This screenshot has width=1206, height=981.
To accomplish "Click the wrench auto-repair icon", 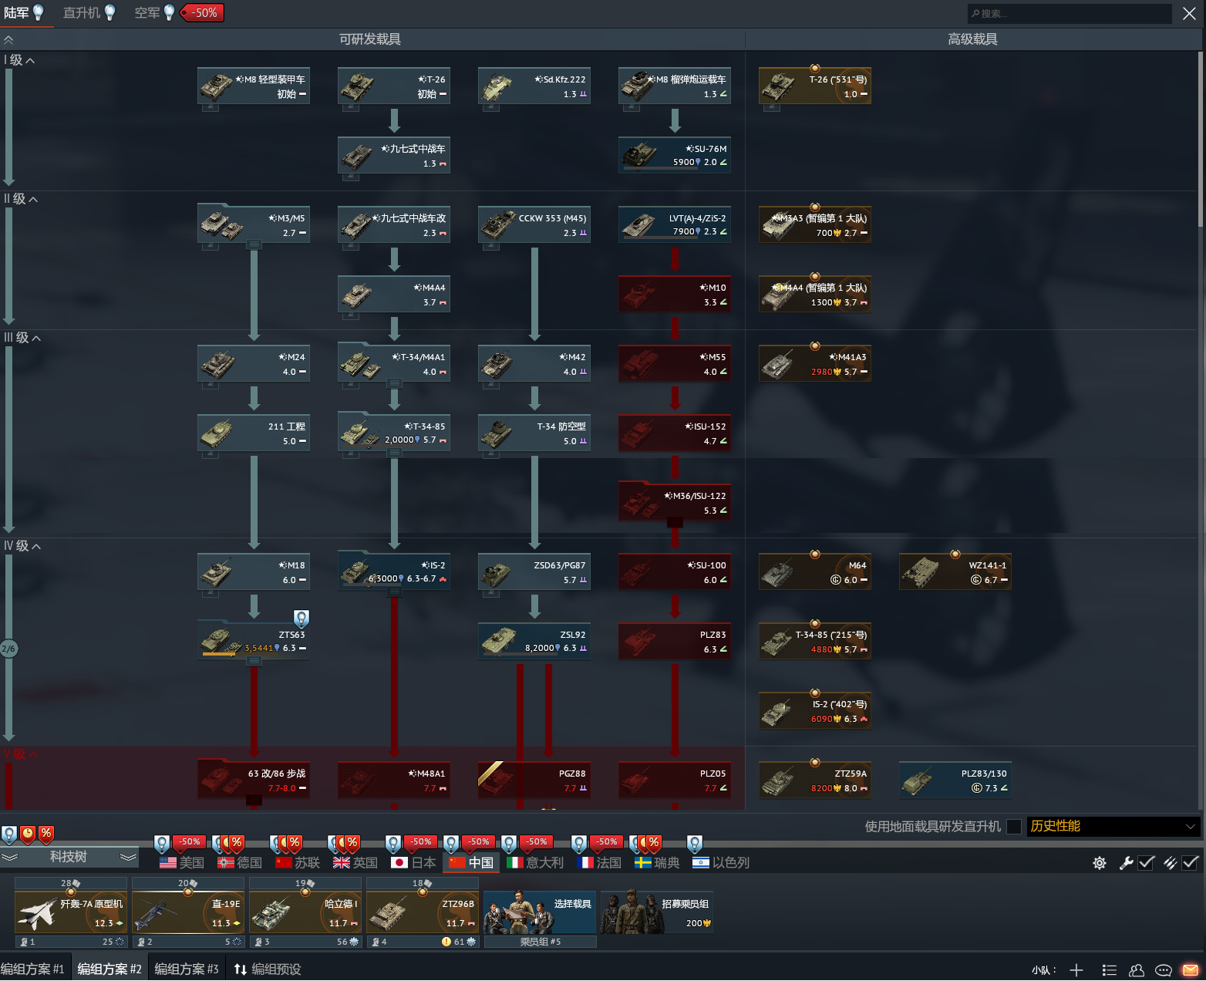I will click(x=1126, y=863).
